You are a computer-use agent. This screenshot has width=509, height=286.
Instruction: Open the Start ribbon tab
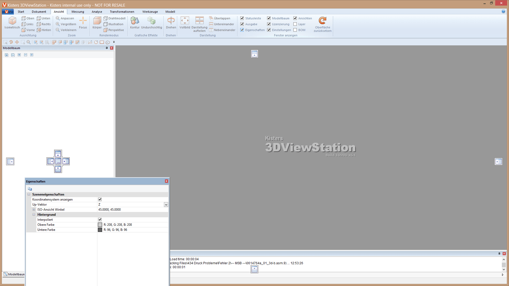point(21,12)
